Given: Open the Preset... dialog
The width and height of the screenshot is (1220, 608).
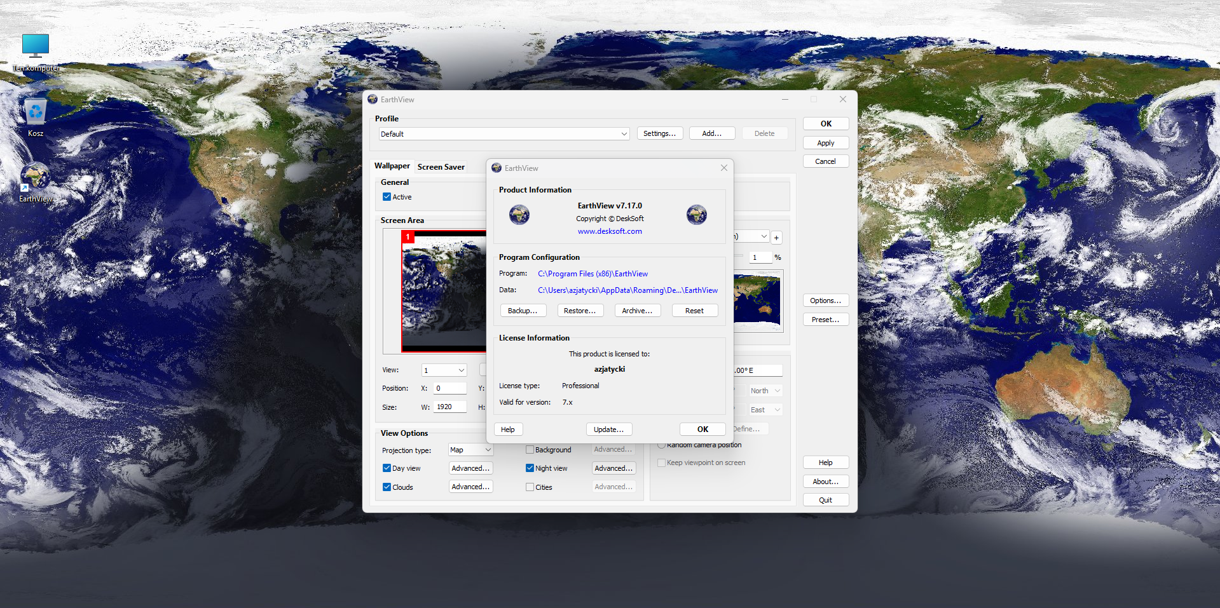Looking at the screenshot, I should 826,320.
